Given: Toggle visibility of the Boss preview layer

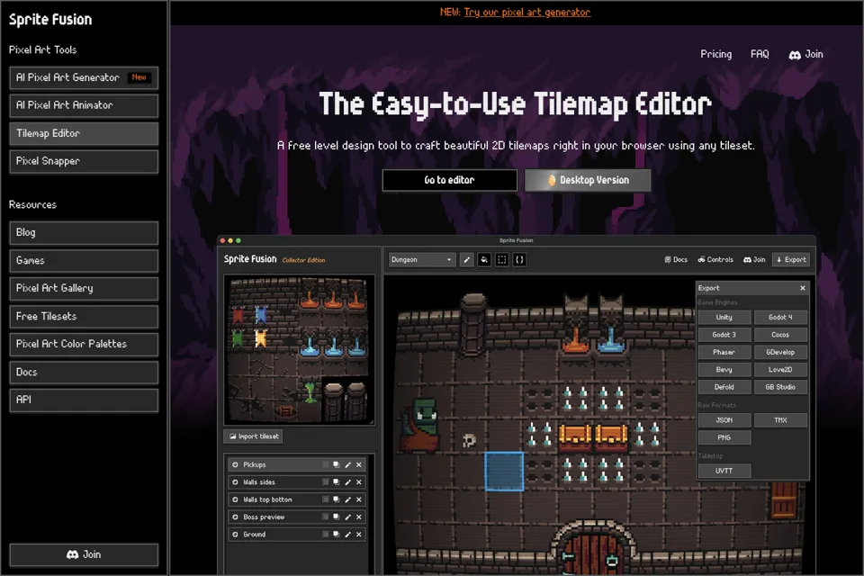Looking at the screenshot, I should point(235,517).
